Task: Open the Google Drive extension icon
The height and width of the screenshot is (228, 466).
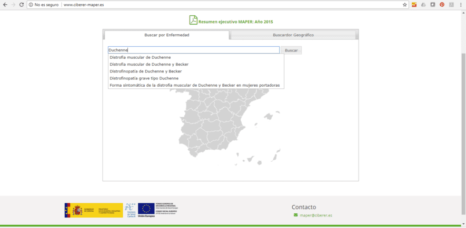Action: 423,4
